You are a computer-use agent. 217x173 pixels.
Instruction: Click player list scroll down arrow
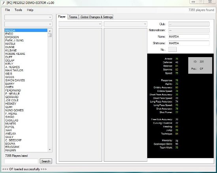point(50,150)
